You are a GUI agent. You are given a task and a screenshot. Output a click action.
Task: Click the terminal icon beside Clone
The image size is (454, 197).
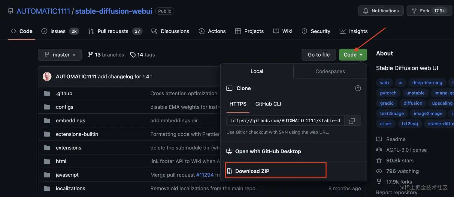point(229,88)
